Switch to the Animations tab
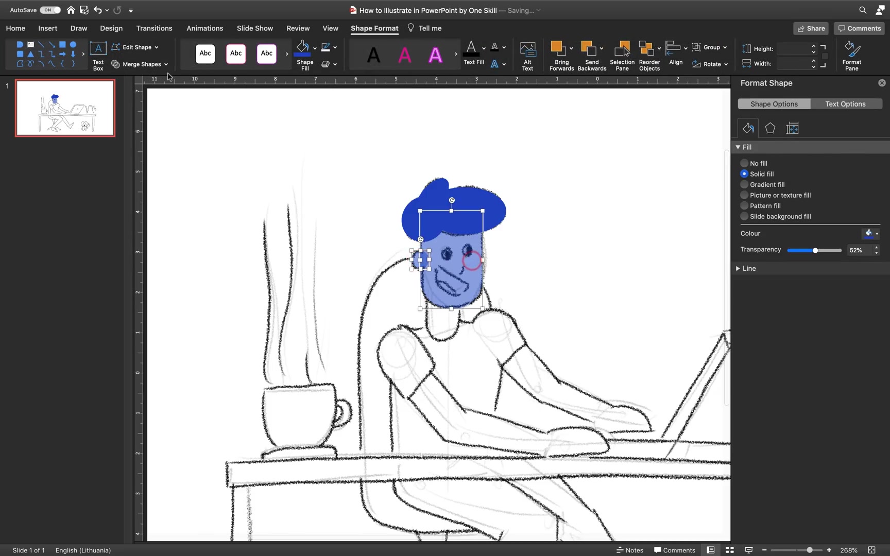Screen dimensions: 890x556 pyautogui.click(x=204, y=28)
